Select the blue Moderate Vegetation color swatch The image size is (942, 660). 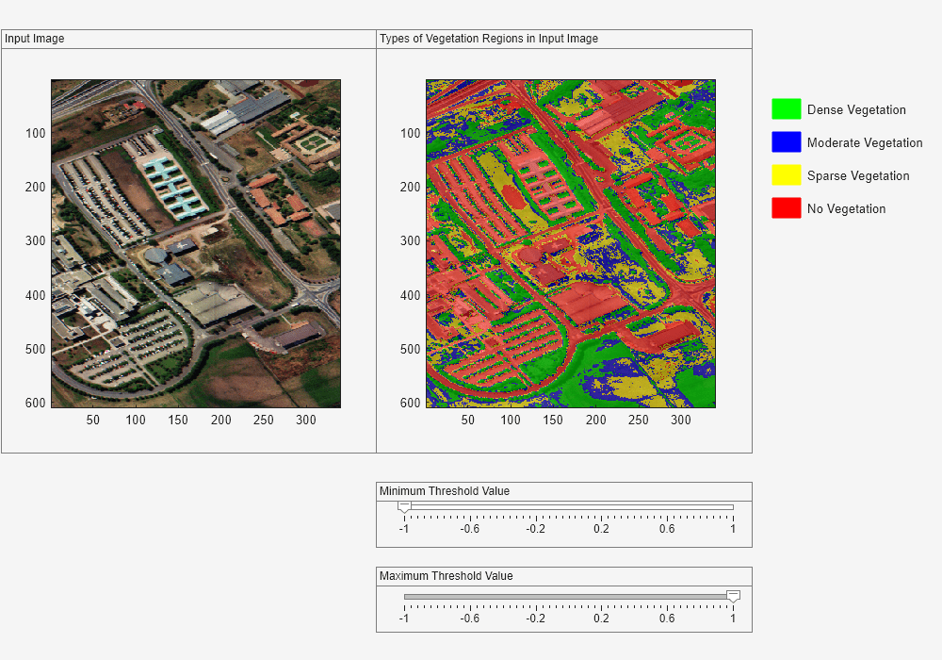point(785,142)
